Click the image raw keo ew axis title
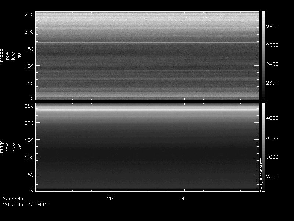The height and width of the screenshot is (221, 294). click(x=10, y=148)
